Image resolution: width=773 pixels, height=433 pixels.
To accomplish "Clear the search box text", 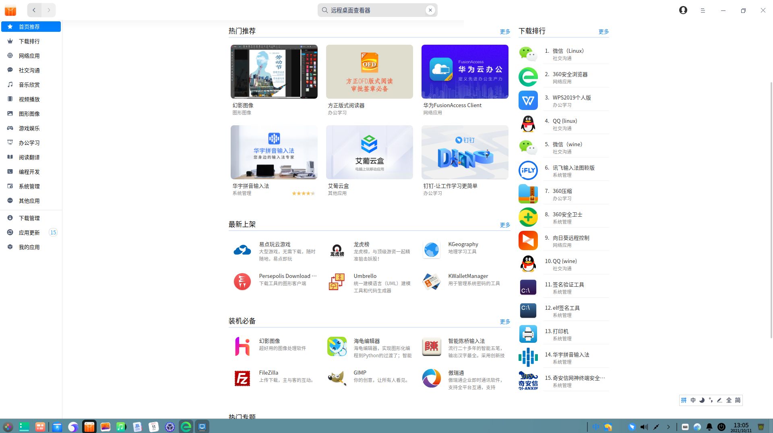I will click(430, 10).
